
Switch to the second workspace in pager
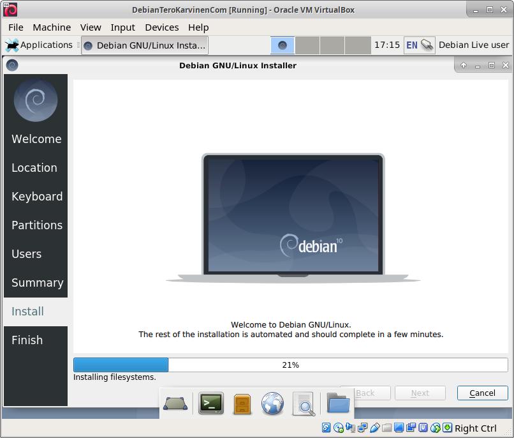coord(307,45)
